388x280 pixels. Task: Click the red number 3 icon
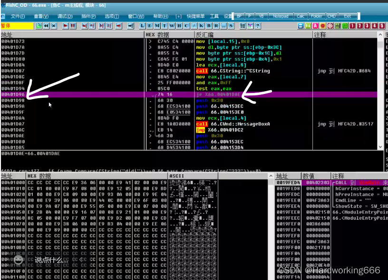[x=367, y=26]
